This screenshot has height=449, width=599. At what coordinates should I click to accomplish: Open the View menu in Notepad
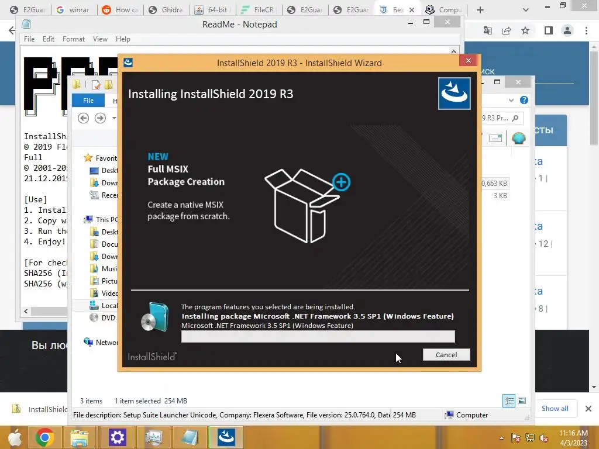[100, 39]
